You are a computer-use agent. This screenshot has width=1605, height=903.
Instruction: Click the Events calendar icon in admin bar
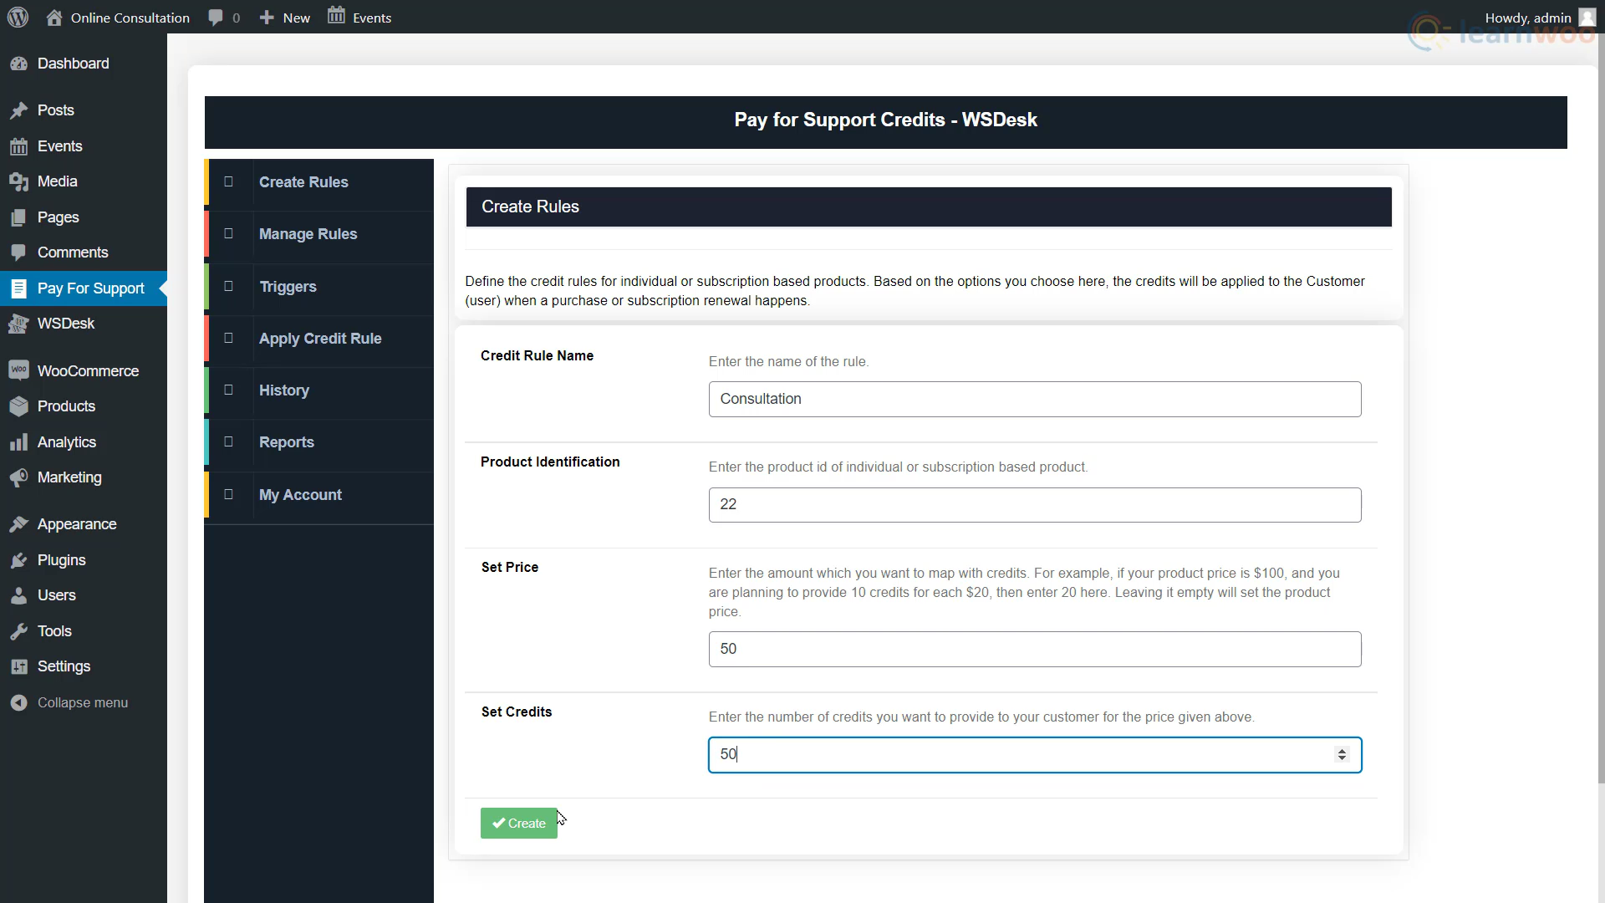pos(336,15)
